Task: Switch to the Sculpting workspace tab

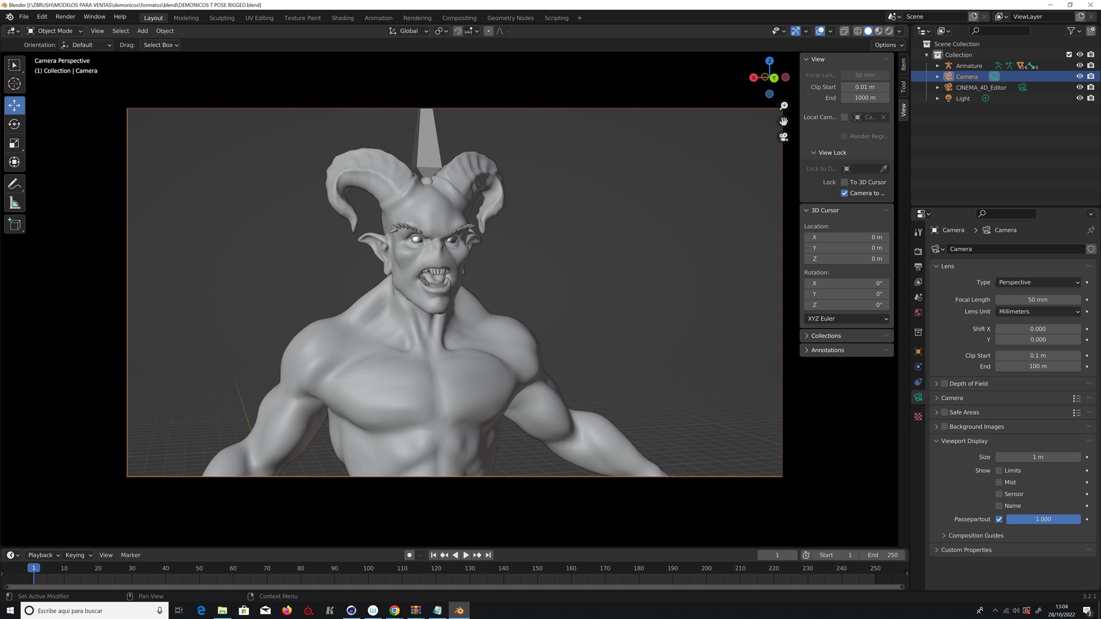Action: point(222,18)
